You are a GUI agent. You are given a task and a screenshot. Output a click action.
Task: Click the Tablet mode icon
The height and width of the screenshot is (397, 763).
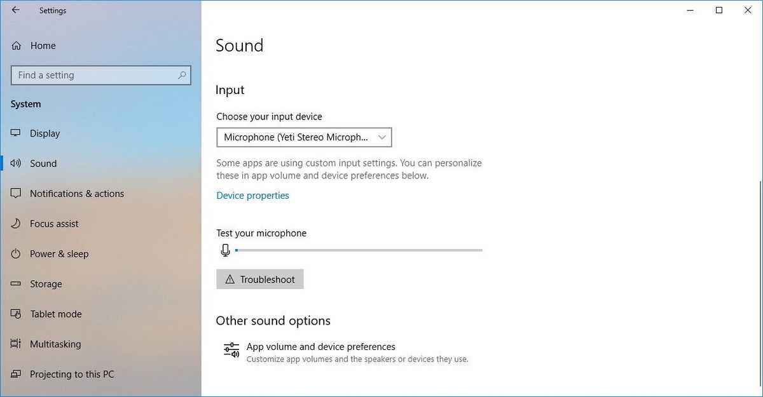tap(16, 314)
